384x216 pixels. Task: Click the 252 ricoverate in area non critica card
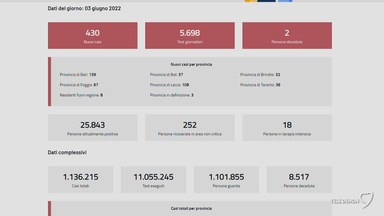tap(190, 127)
